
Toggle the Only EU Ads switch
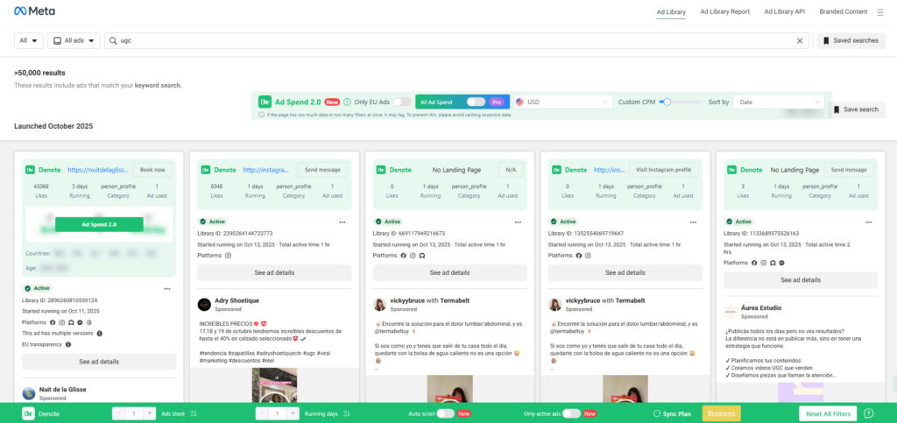(x=402, y=102)
